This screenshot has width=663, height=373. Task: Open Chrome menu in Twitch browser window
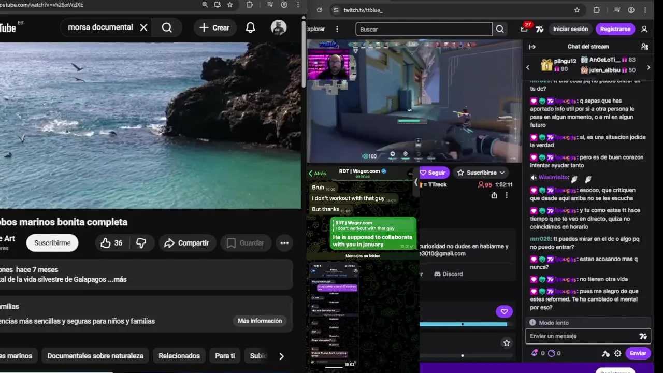coord(645,10)
